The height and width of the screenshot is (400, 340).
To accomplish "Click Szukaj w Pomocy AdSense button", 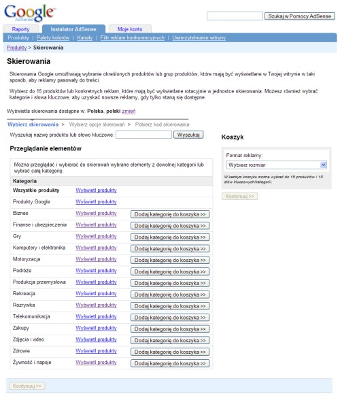I will [299, 16].
